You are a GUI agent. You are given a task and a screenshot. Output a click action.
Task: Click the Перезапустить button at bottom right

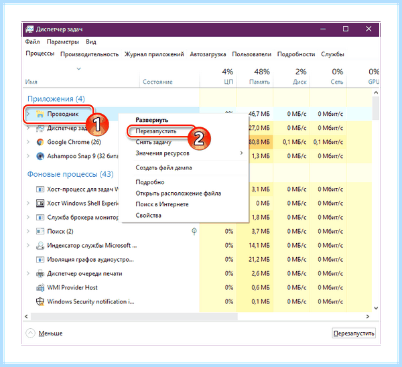coord(354,333)
